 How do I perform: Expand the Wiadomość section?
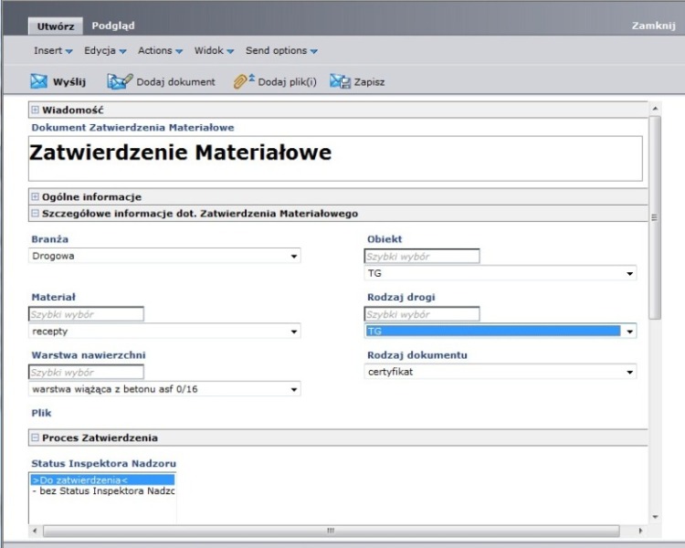pyautogui.click(x=36, y=110)
